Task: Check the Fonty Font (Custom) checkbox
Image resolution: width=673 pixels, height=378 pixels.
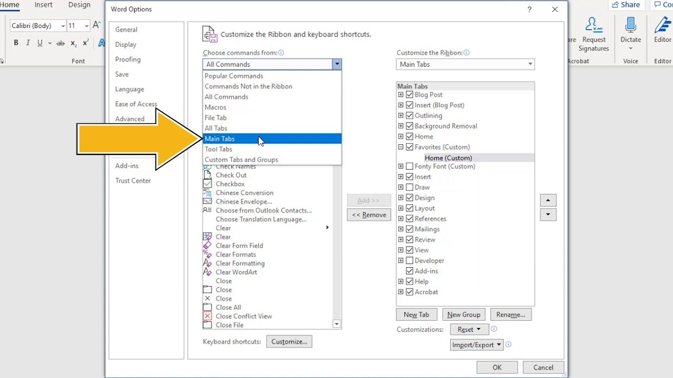Action: [x=410, y=166]
